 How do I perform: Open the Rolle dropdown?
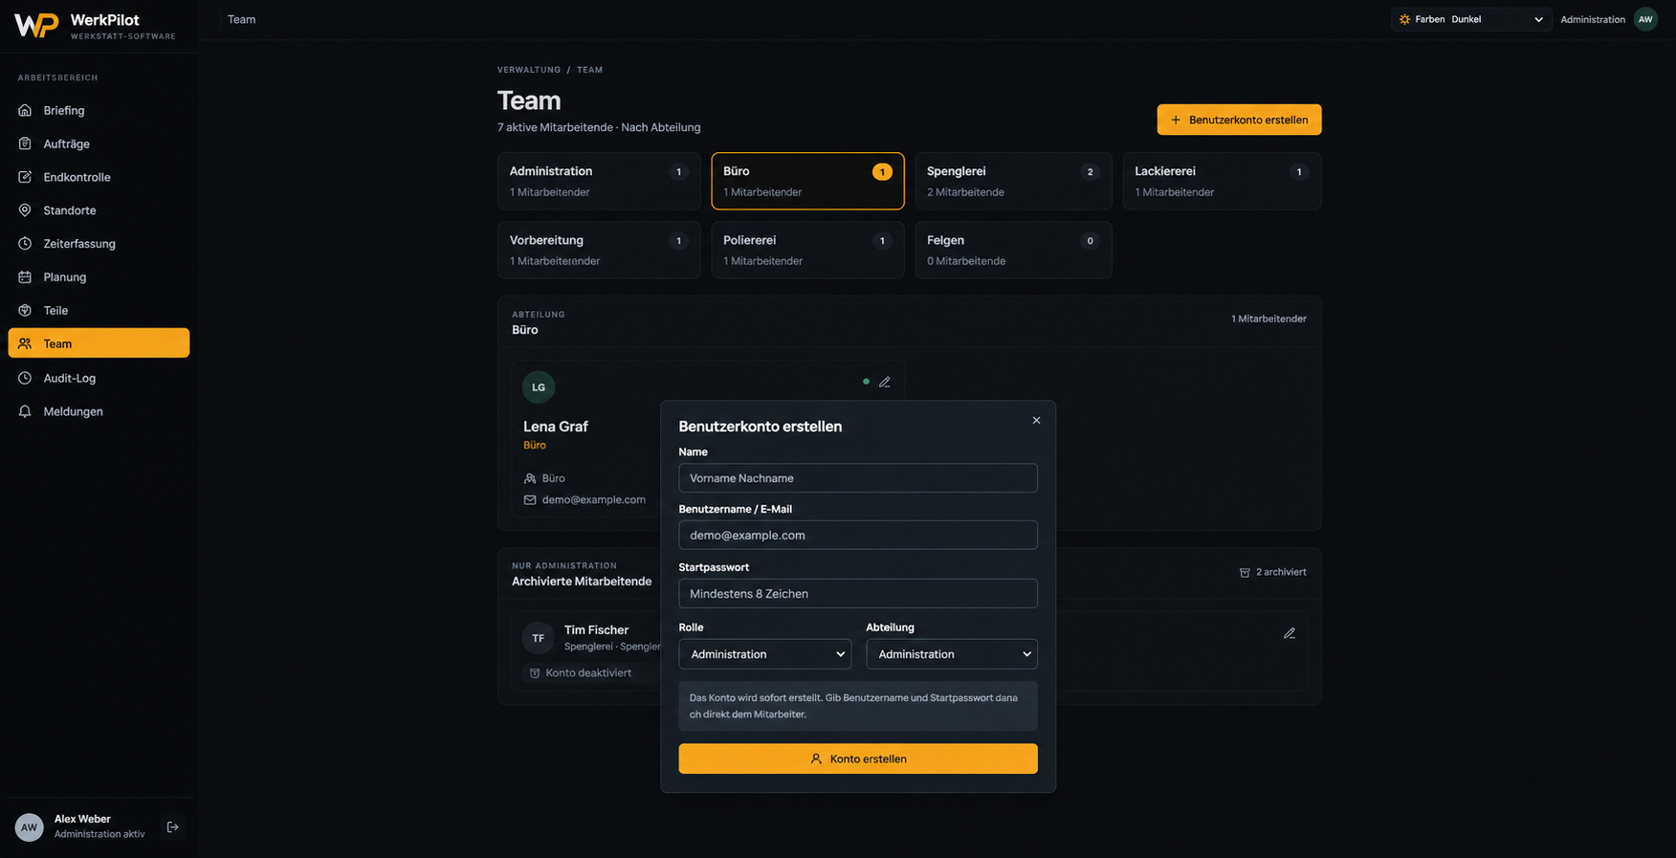764,654
